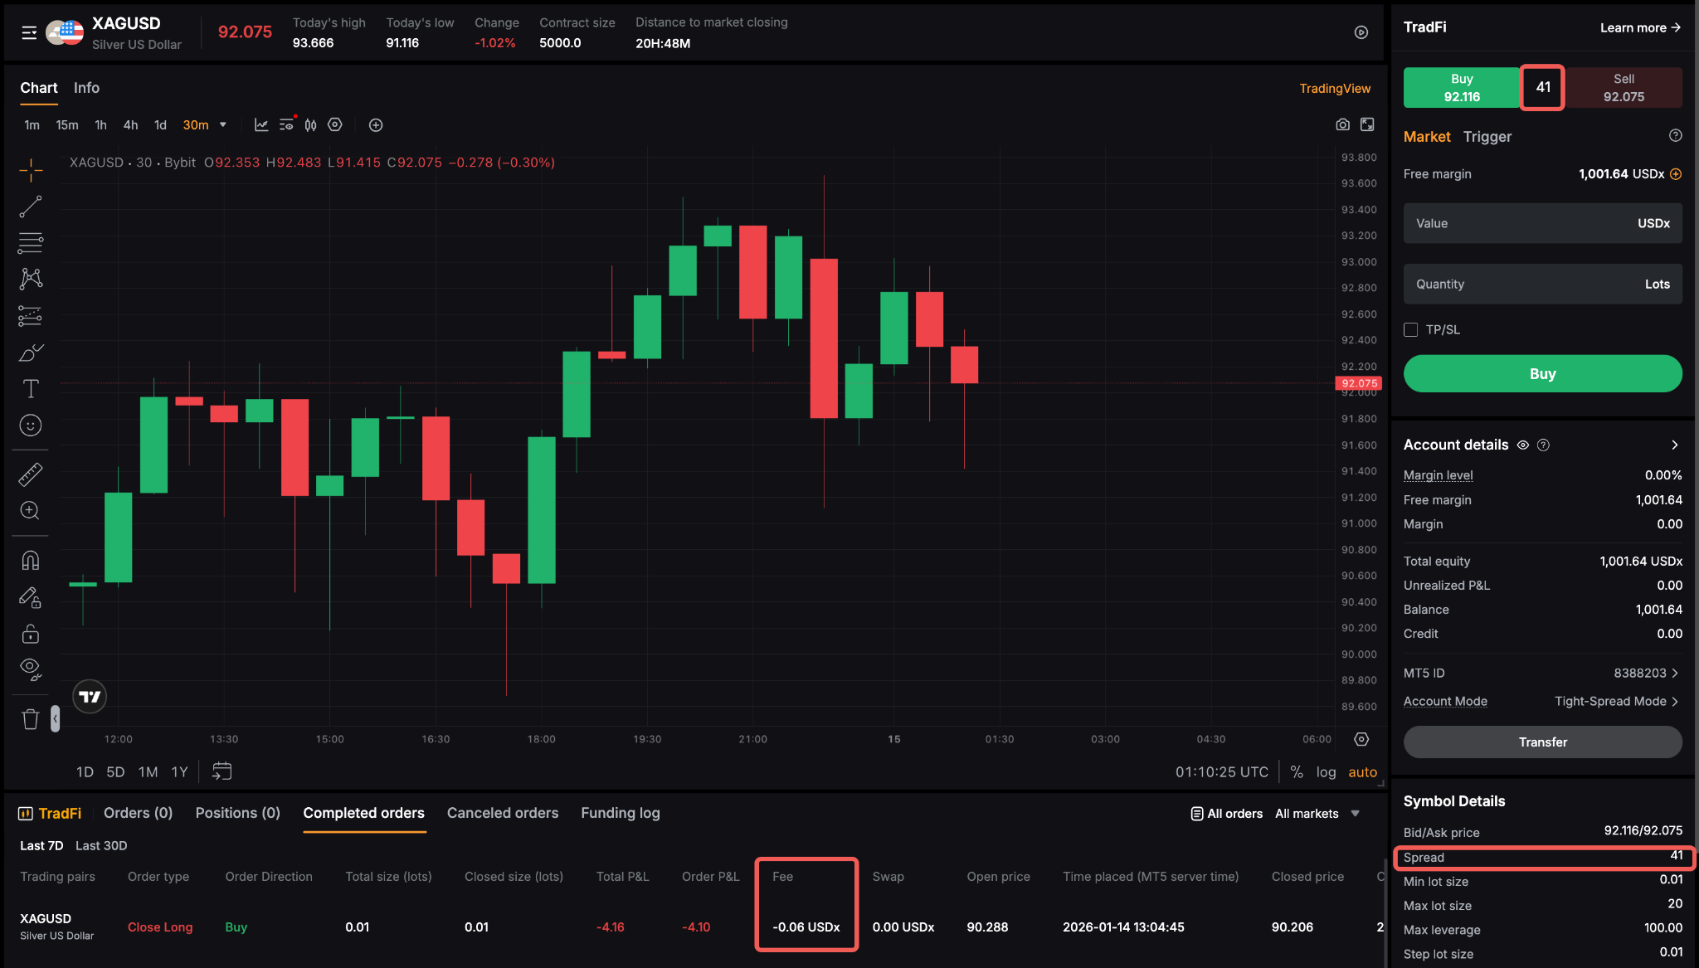This screenshot has height=968, width=1699.
Task: Toggle account details visibility eye icon
Action: pos(1523,445)
